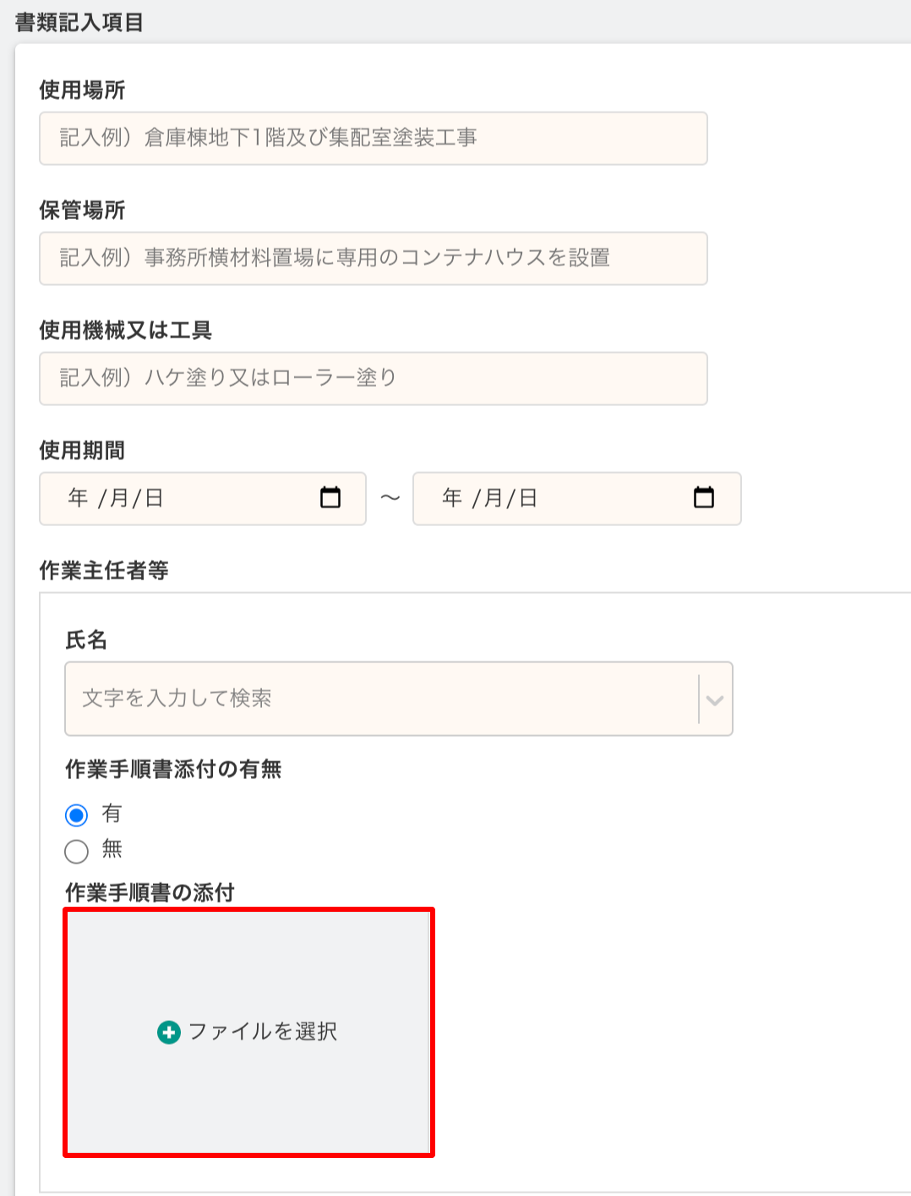Viewport: 911px width, 1196px height.
Task: Open the start date calendar picker icon
Action: (330, 497)
